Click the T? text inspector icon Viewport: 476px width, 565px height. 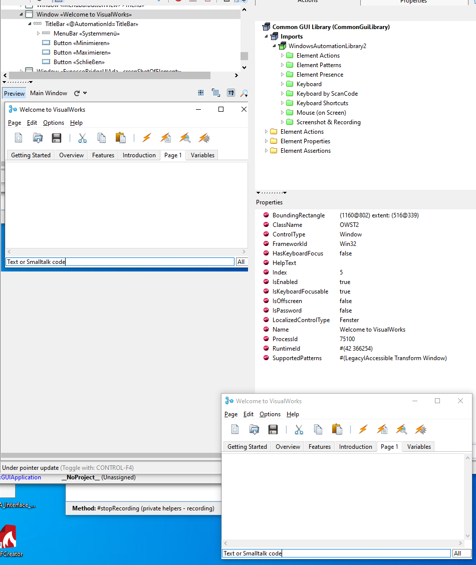coord(230,93)
